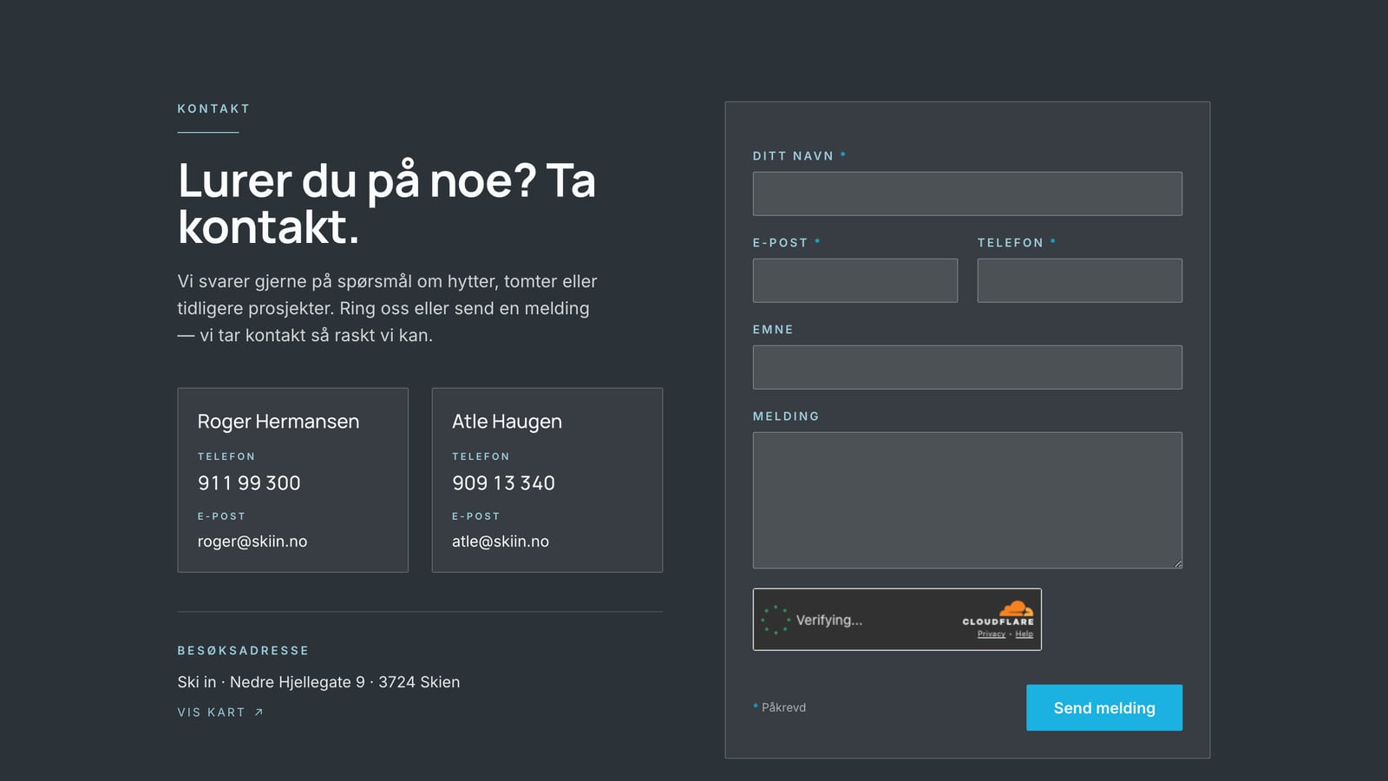This screenshot has width=1388, height=781.
Task: Call Roger Hermansen at 911 99 300
Action: [249, 483]
